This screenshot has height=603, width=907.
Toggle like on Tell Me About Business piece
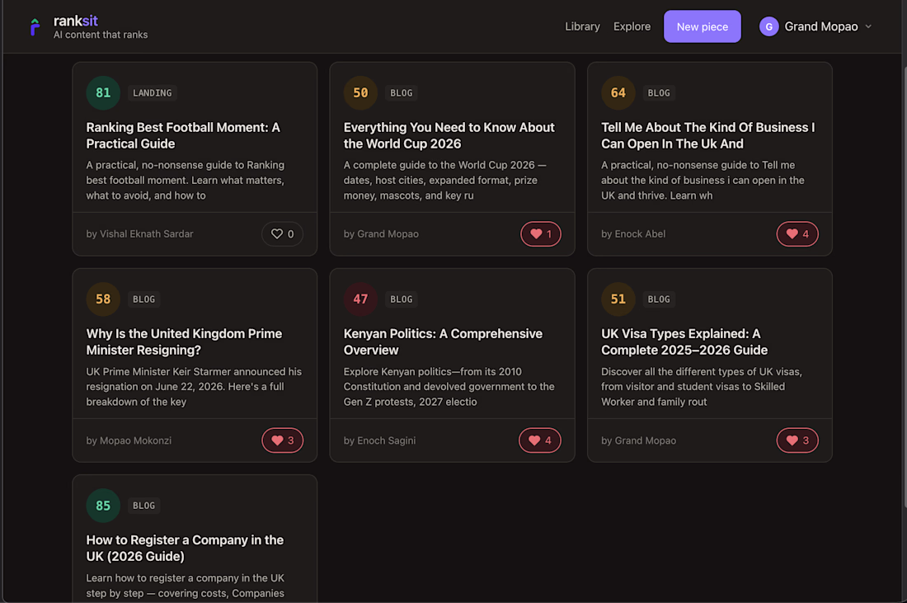click(797, 233)
